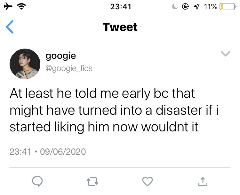Viewport: 240px width, 195px height.
Task: Tap the battery level indicator
Action: [x=228, y=7]
